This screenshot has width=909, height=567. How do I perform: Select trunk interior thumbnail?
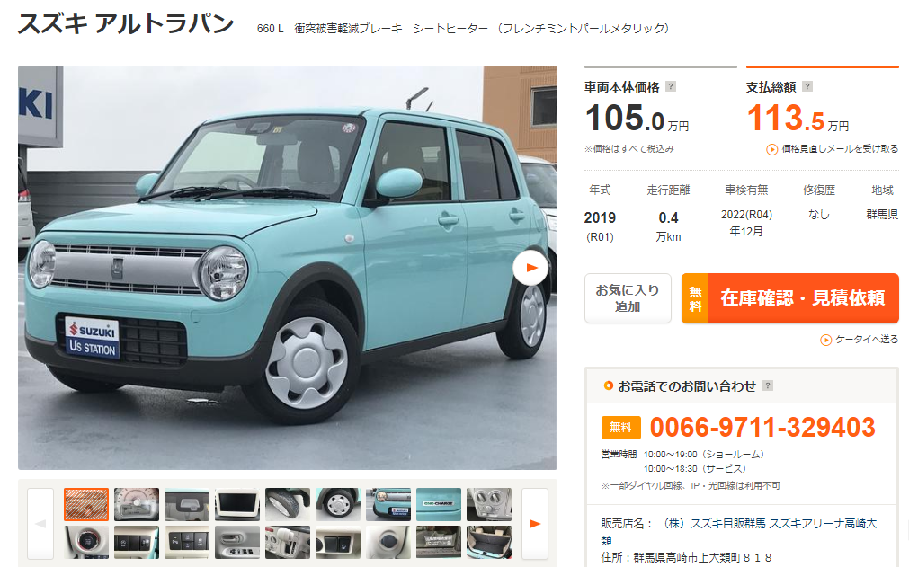(489, 542)
